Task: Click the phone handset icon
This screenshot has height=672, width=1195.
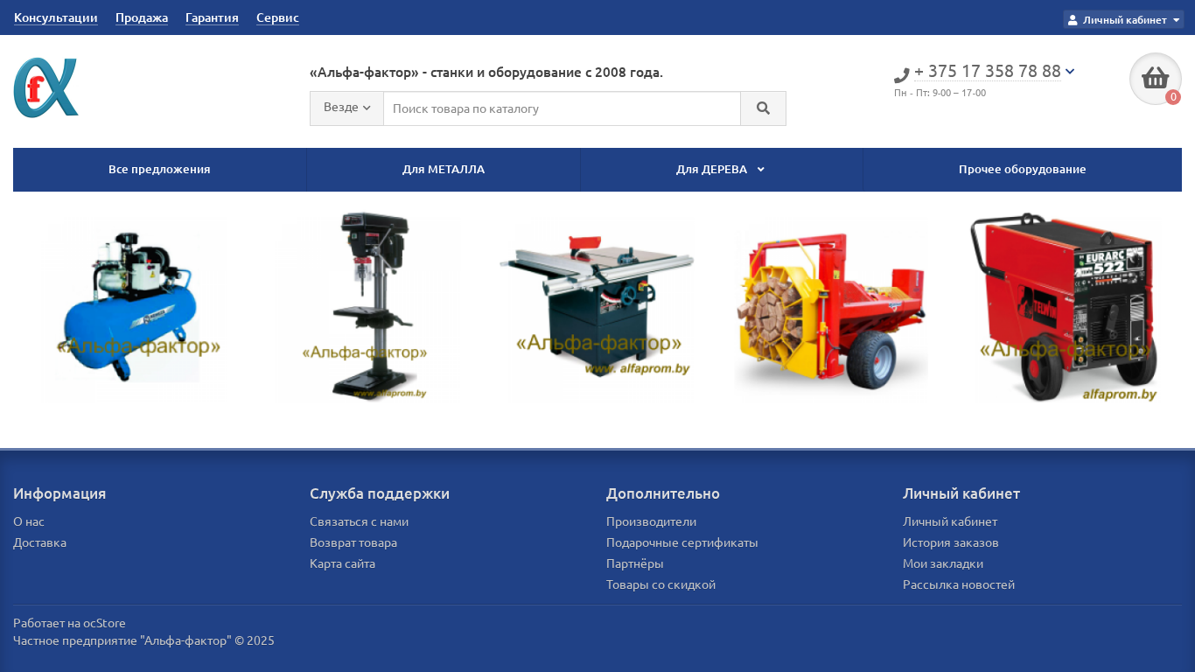Action: (902, 75)
